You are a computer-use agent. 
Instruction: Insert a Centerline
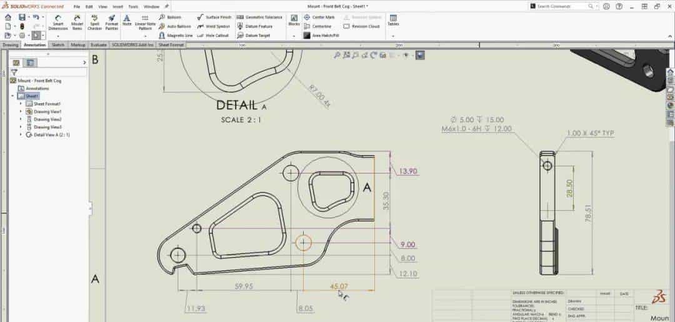317,26
